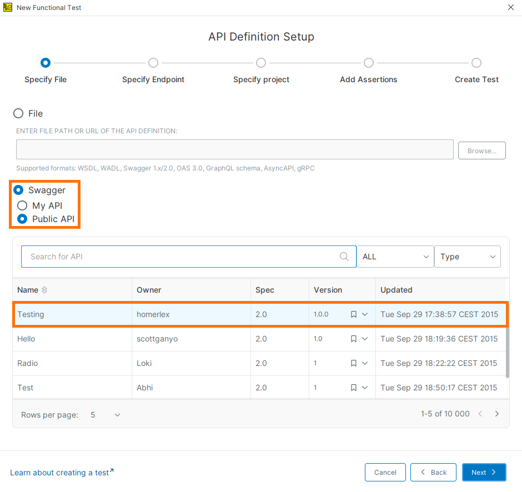Click the Back button
Image resolution: width=522 pixels, height=492 pixels.
pyautogui.click(x=433, y=473)
